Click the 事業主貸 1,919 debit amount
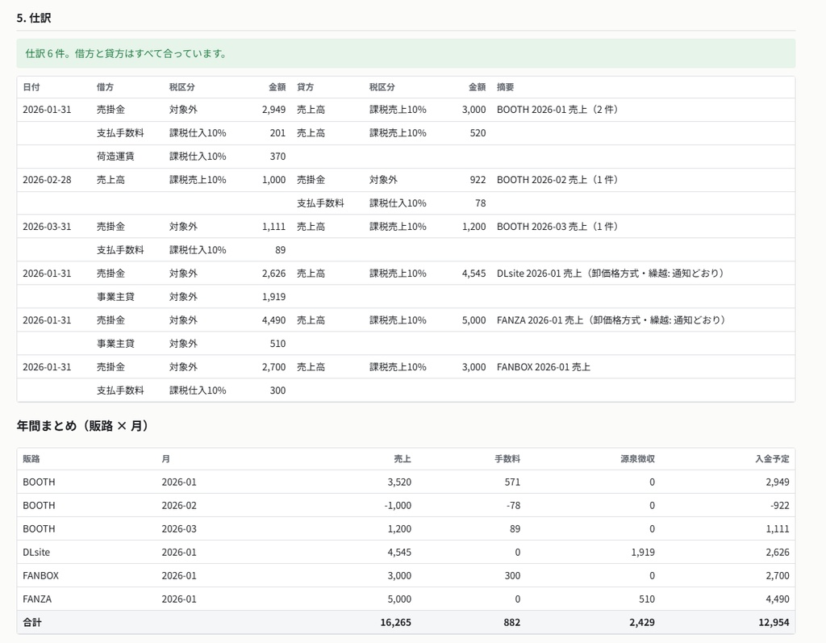Image resolution: width=826 pixels, height=643 pixels. click(274, 297)
